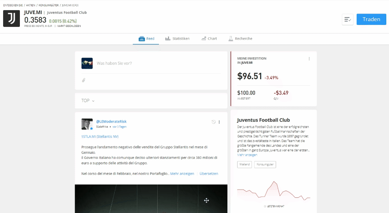Click the JUVE.MI ticker title

pyautogui.click(x=33, y=12)
